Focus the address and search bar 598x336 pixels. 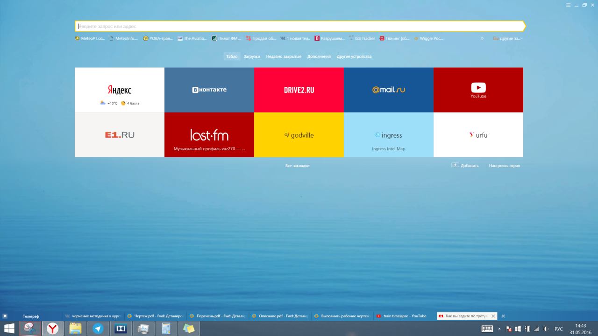click(x=300, y=26)
